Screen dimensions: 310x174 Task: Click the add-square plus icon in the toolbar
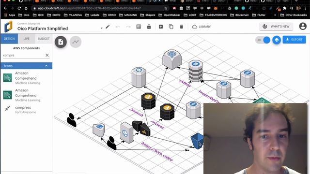point(161,27)
